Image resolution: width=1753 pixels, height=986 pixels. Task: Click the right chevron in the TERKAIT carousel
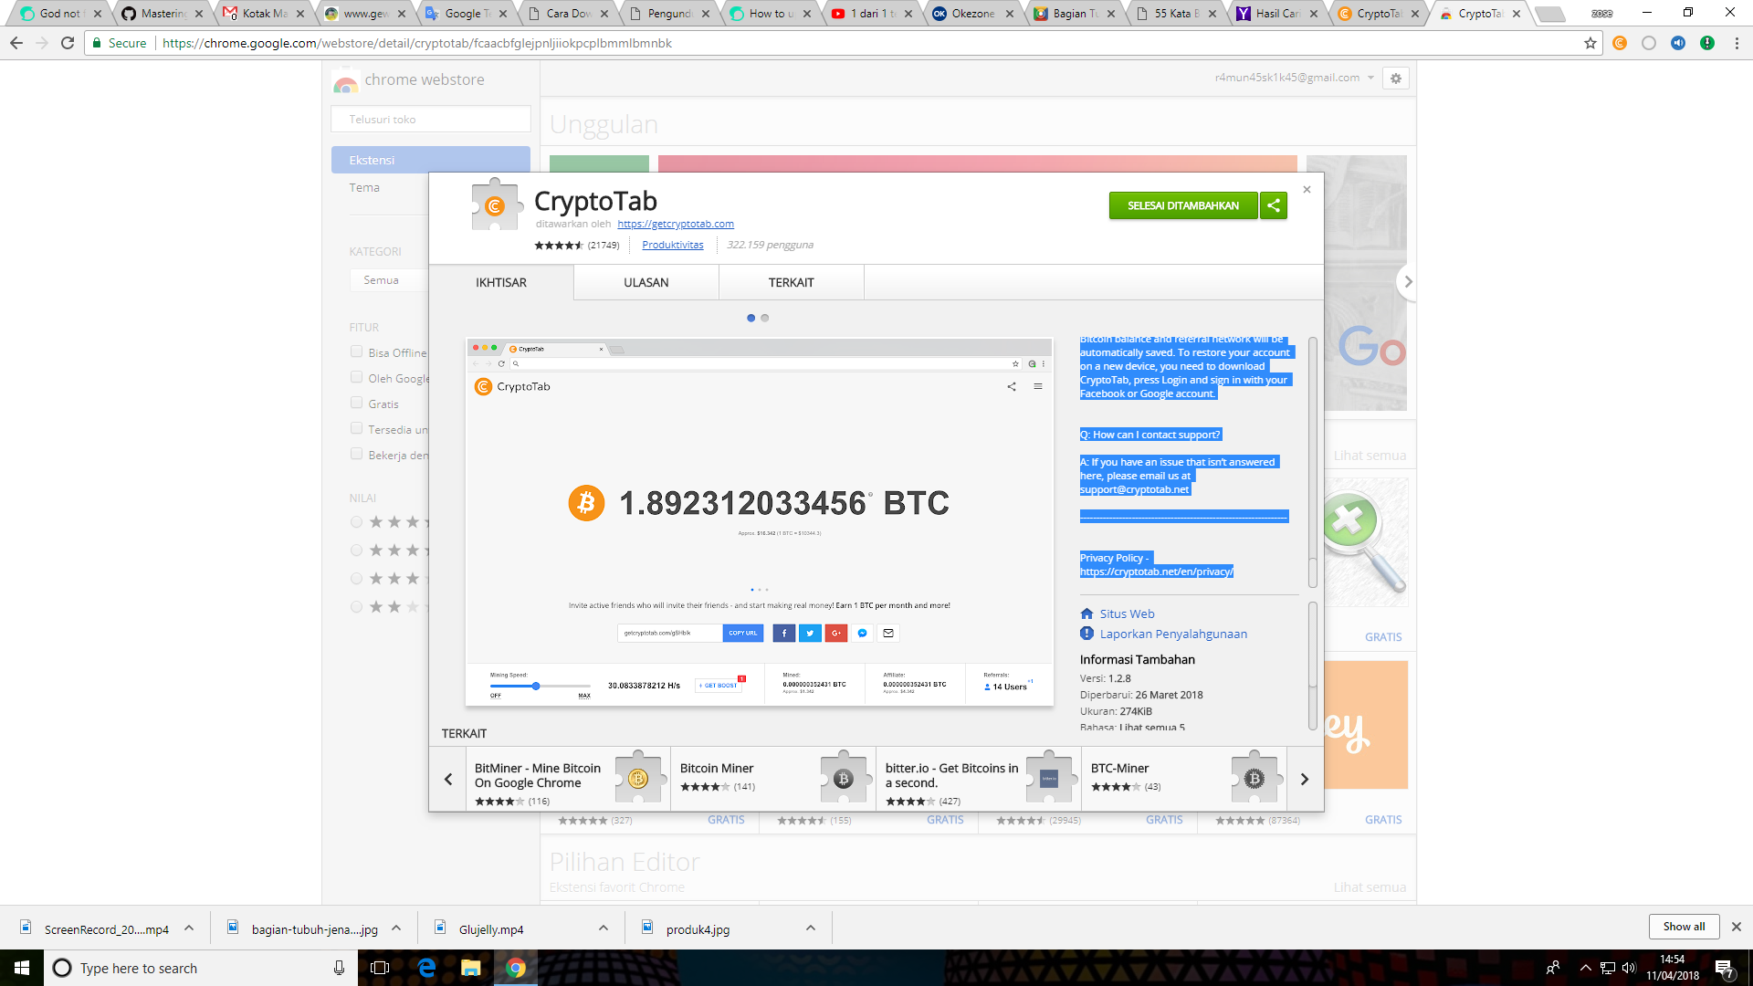[x=1304, y=779]
